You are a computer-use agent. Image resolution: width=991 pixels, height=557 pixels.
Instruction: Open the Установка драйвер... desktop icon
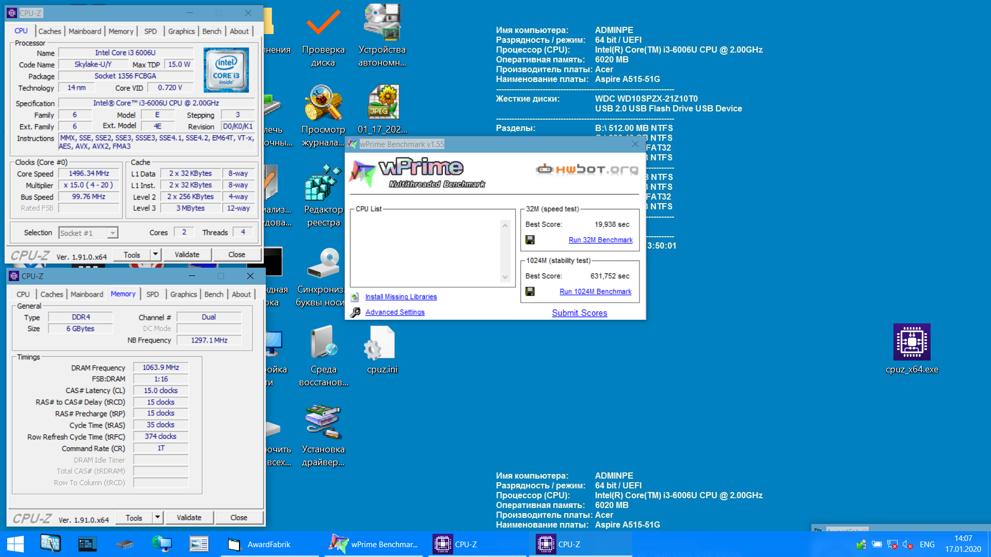pos(324,436)
